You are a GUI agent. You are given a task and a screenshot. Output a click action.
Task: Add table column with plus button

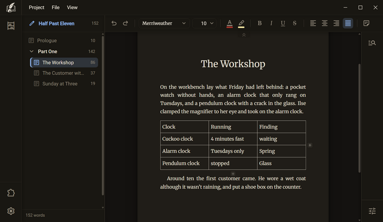(x=310, y=145)
